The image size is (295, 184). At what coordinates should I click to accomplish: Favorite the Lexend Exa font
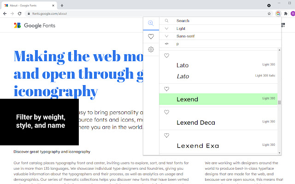point(167,135)
